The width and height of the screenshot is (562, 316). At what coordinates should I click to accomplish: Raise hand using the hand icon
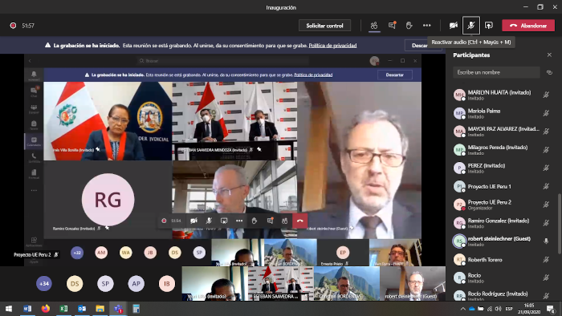point(409,26)
